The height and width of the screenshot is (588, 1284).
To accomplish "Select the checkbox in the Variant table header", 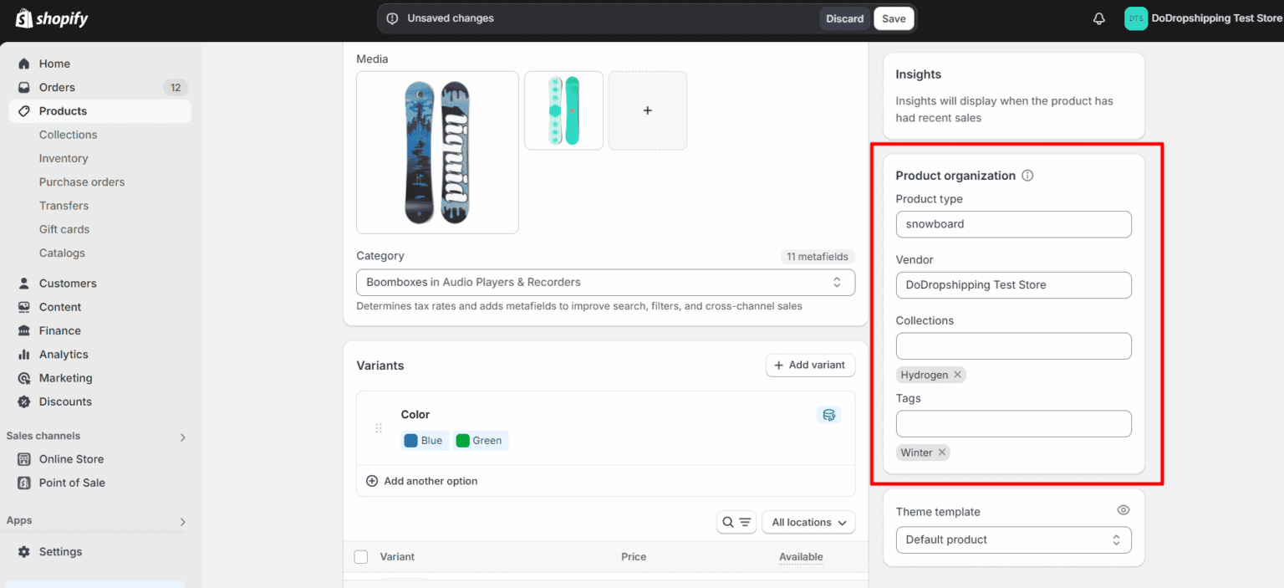I will (360, 556).
